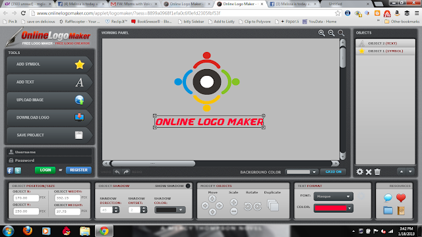Click the red heart resource icon
The height and width of the screenshot is (237, 422).
(401, 197)
